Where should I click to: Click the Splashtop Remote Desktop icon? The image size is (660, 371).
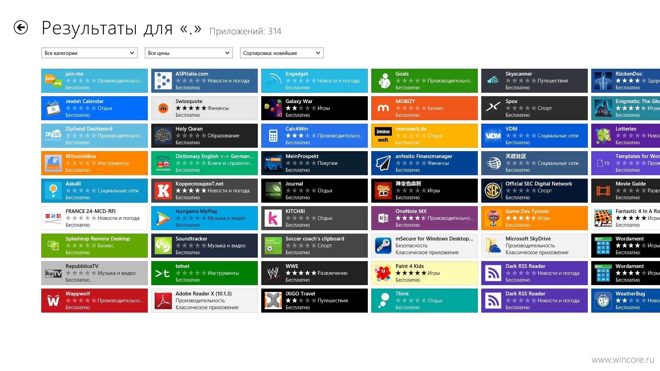click(x=53, y=246)
